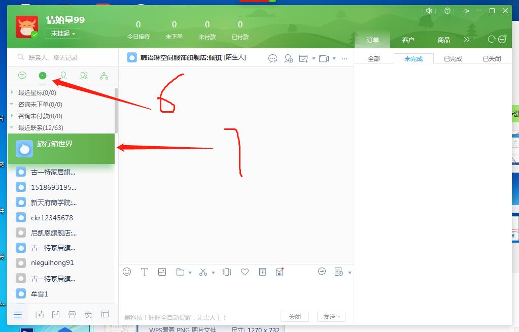Click the checklist-plus task icon in chat header

coord(303,59)
